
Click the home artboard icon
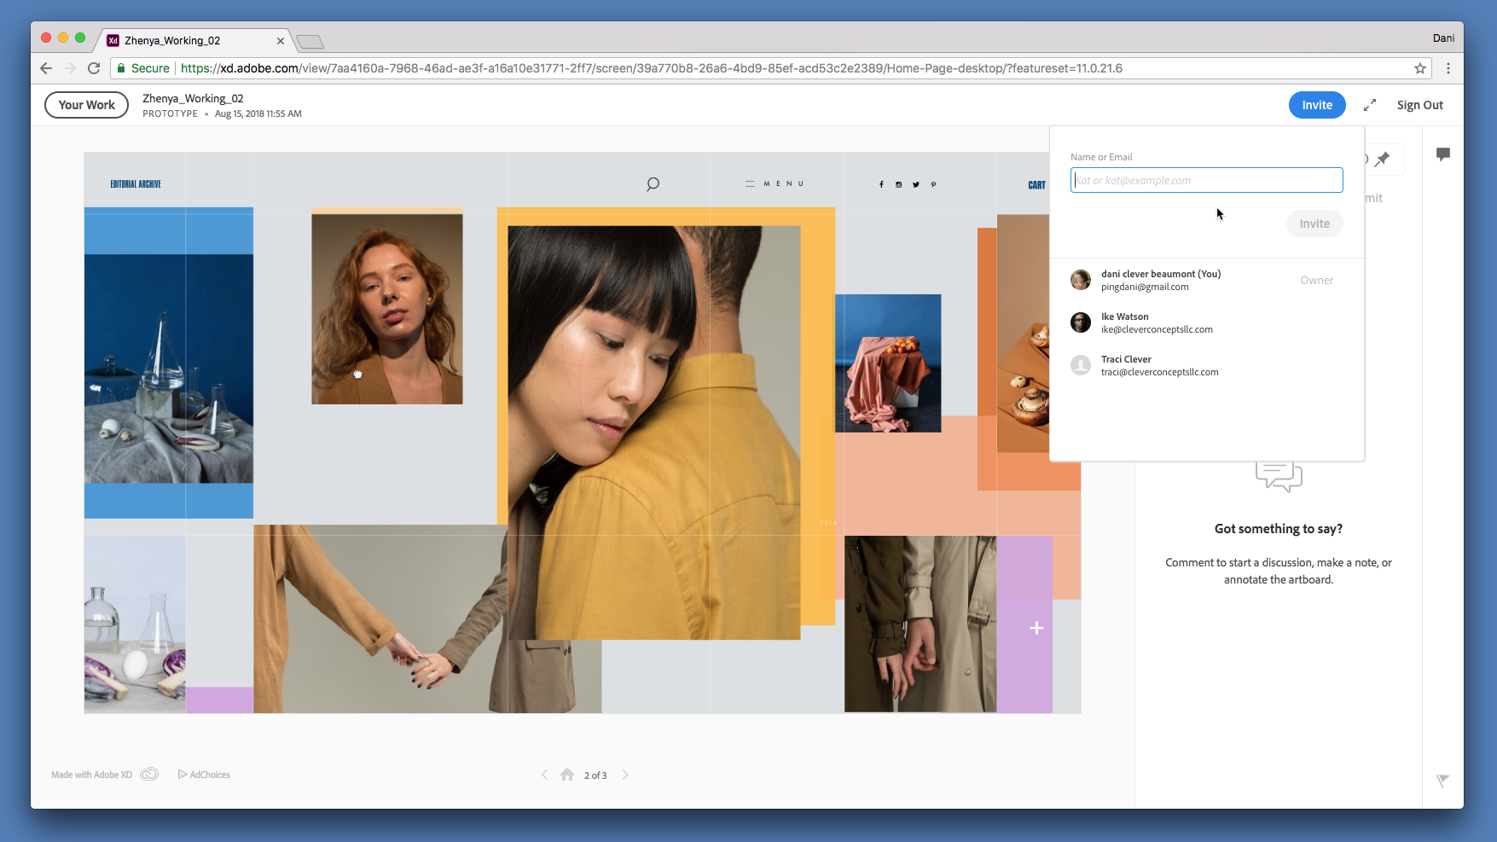click(x=567, y=775)
